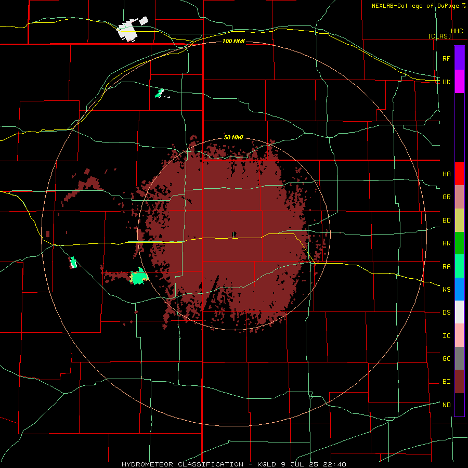Click the KGLD station identifier text
The image size is (468, 468).
click(x=268, y=464)
